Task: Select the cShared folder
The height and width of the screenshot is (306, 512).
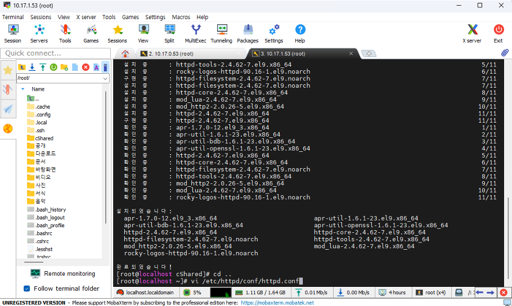Action: (40, 138)
